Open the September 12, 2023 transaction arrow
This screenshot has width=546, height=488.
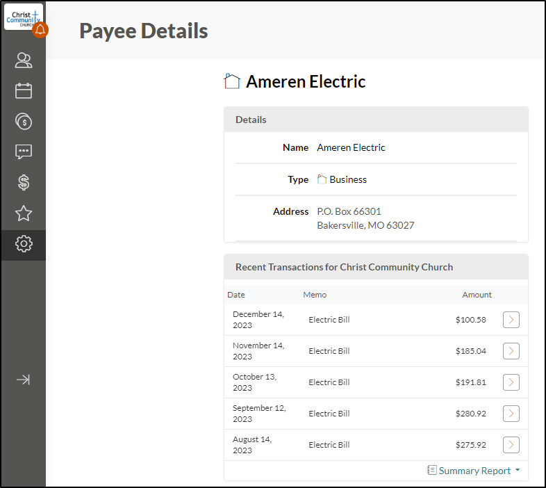click(511, 414)
